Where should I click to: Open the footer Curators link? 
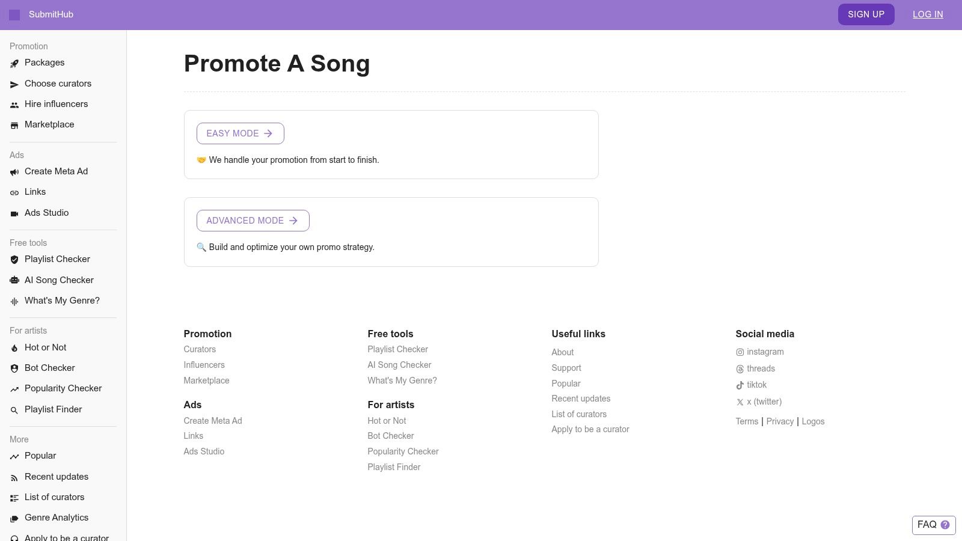coord(200,349)
